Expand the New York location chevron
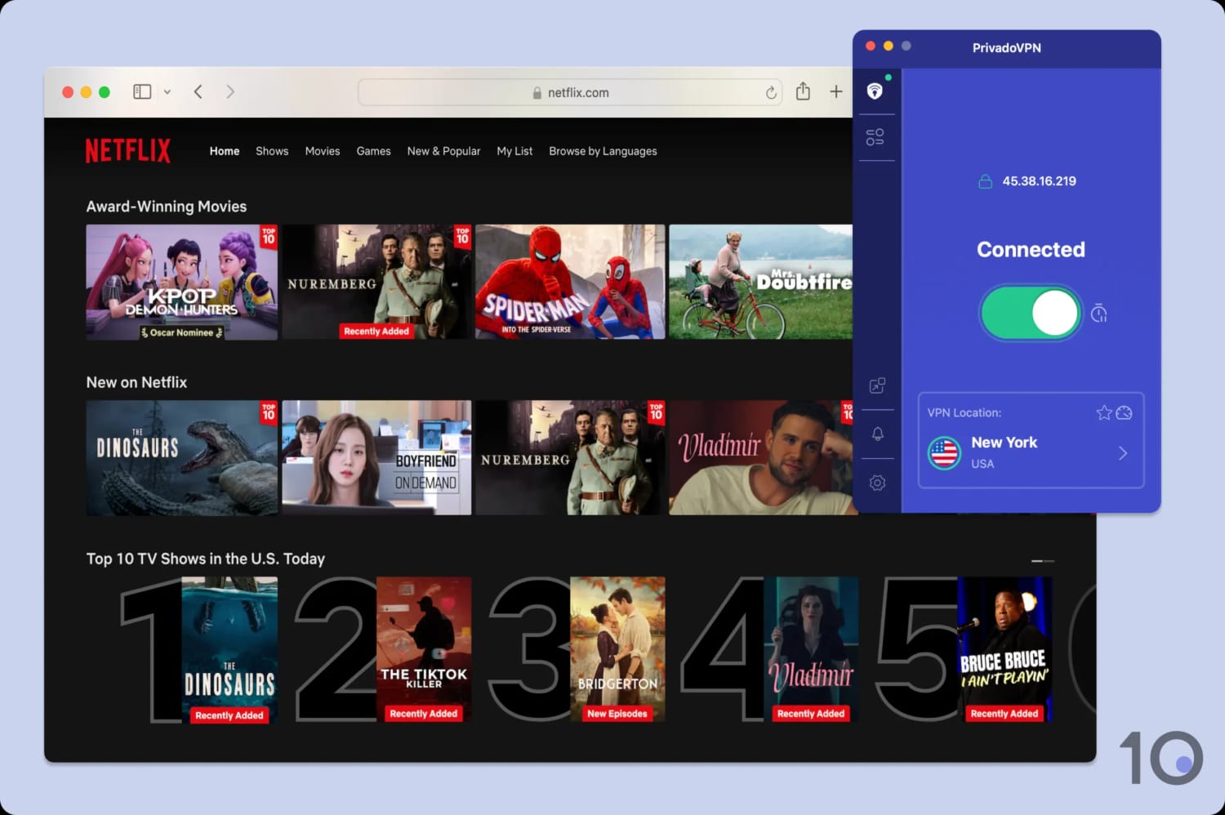1225x815 pixels. click(1124, 453)
